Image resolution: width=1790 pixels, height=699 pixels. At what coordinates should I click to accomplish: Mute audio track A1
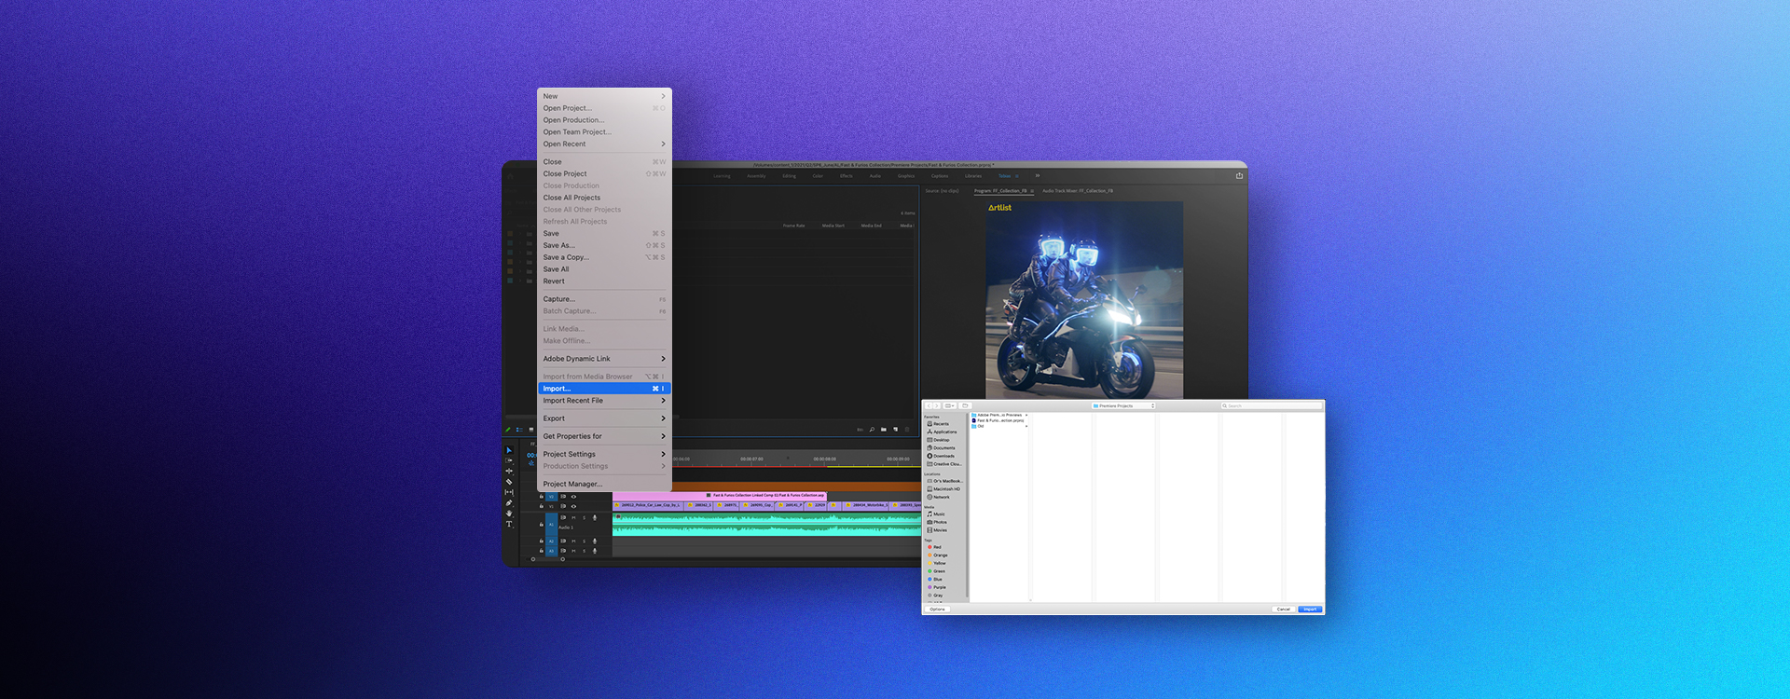coord(573,518)
